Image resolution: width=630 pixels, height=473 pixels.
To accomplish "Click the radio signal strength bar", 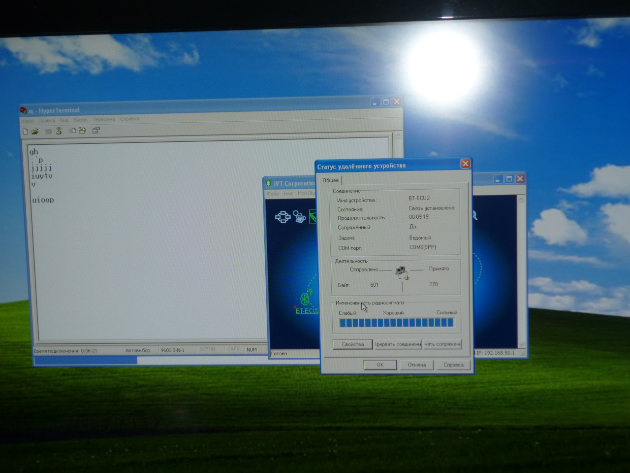I will [x=396, y=323].
